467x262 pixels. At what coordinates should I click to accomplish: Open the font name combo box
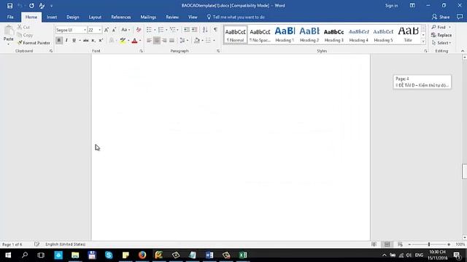point(71,30)
